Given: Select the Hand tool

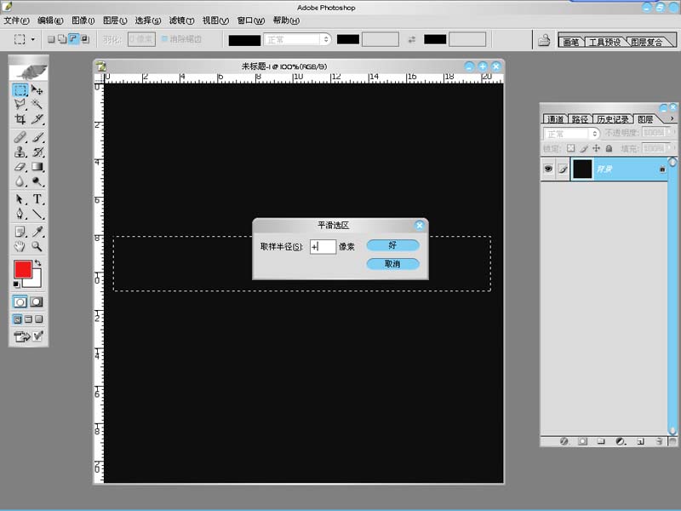Looking at the screenshot, I should pyautogui.click(x=20, y=247).
